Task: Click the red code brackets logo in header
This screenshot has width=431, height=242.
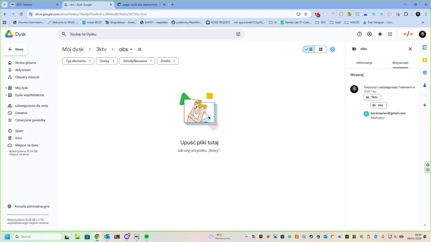Action: (408, 34)
